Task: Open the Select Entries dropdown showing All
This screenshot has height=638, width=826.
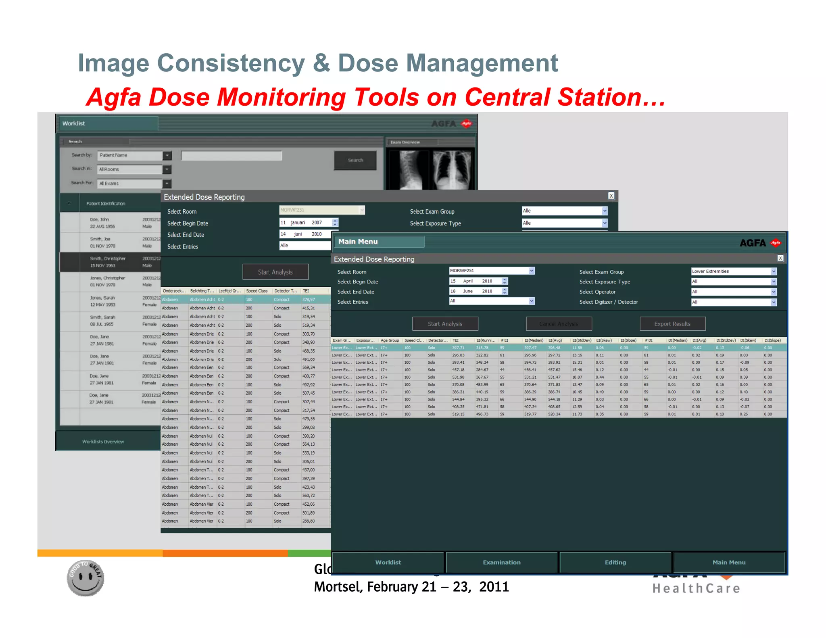Action: pyautogui.click(x=492, y=301)
